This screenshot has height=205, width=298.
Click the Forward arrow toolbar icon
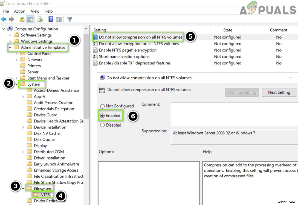(x=11, y=19)
